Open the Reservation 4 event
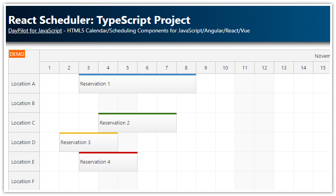 click(108, 162)
